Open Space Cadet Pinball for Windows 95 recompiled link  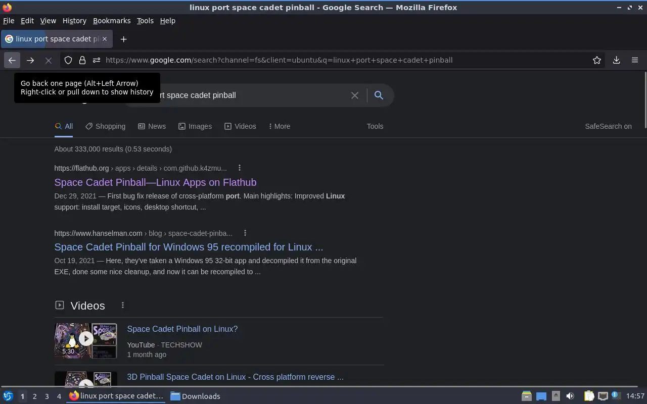(x=189, y=247)
